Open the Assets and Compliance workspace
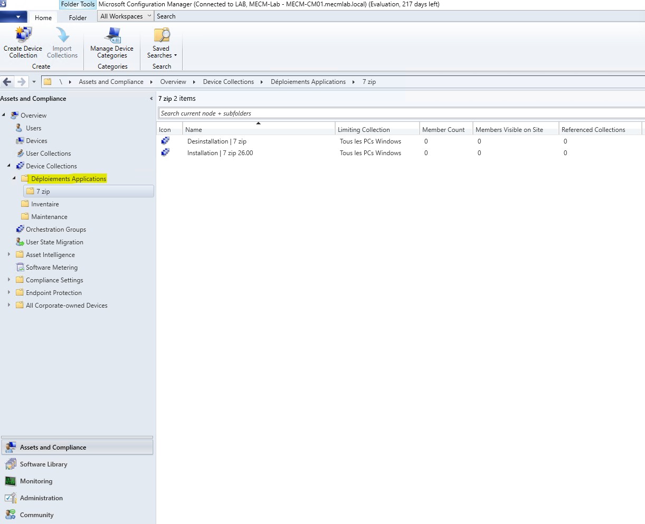Viewport: 645px width, 524px height. point(77,447)
